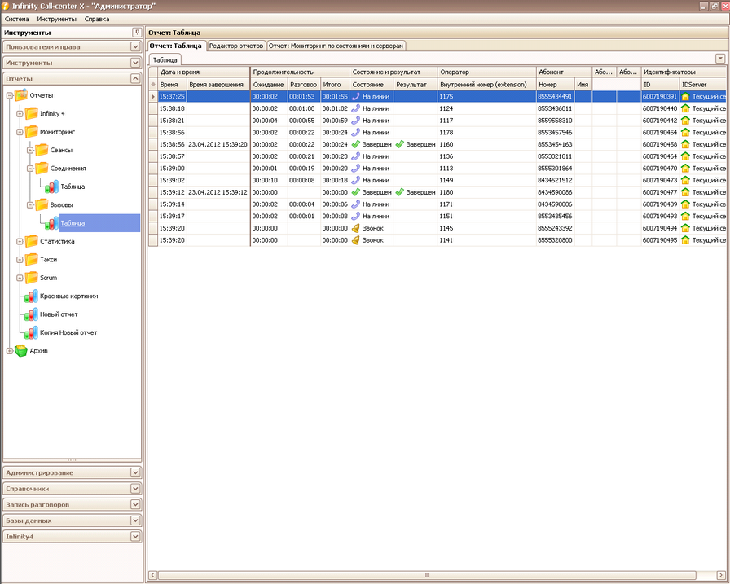Sort by the Ожидание column header
The width and height of the screenshot is (730, 584).
click(x=269, y=84)
